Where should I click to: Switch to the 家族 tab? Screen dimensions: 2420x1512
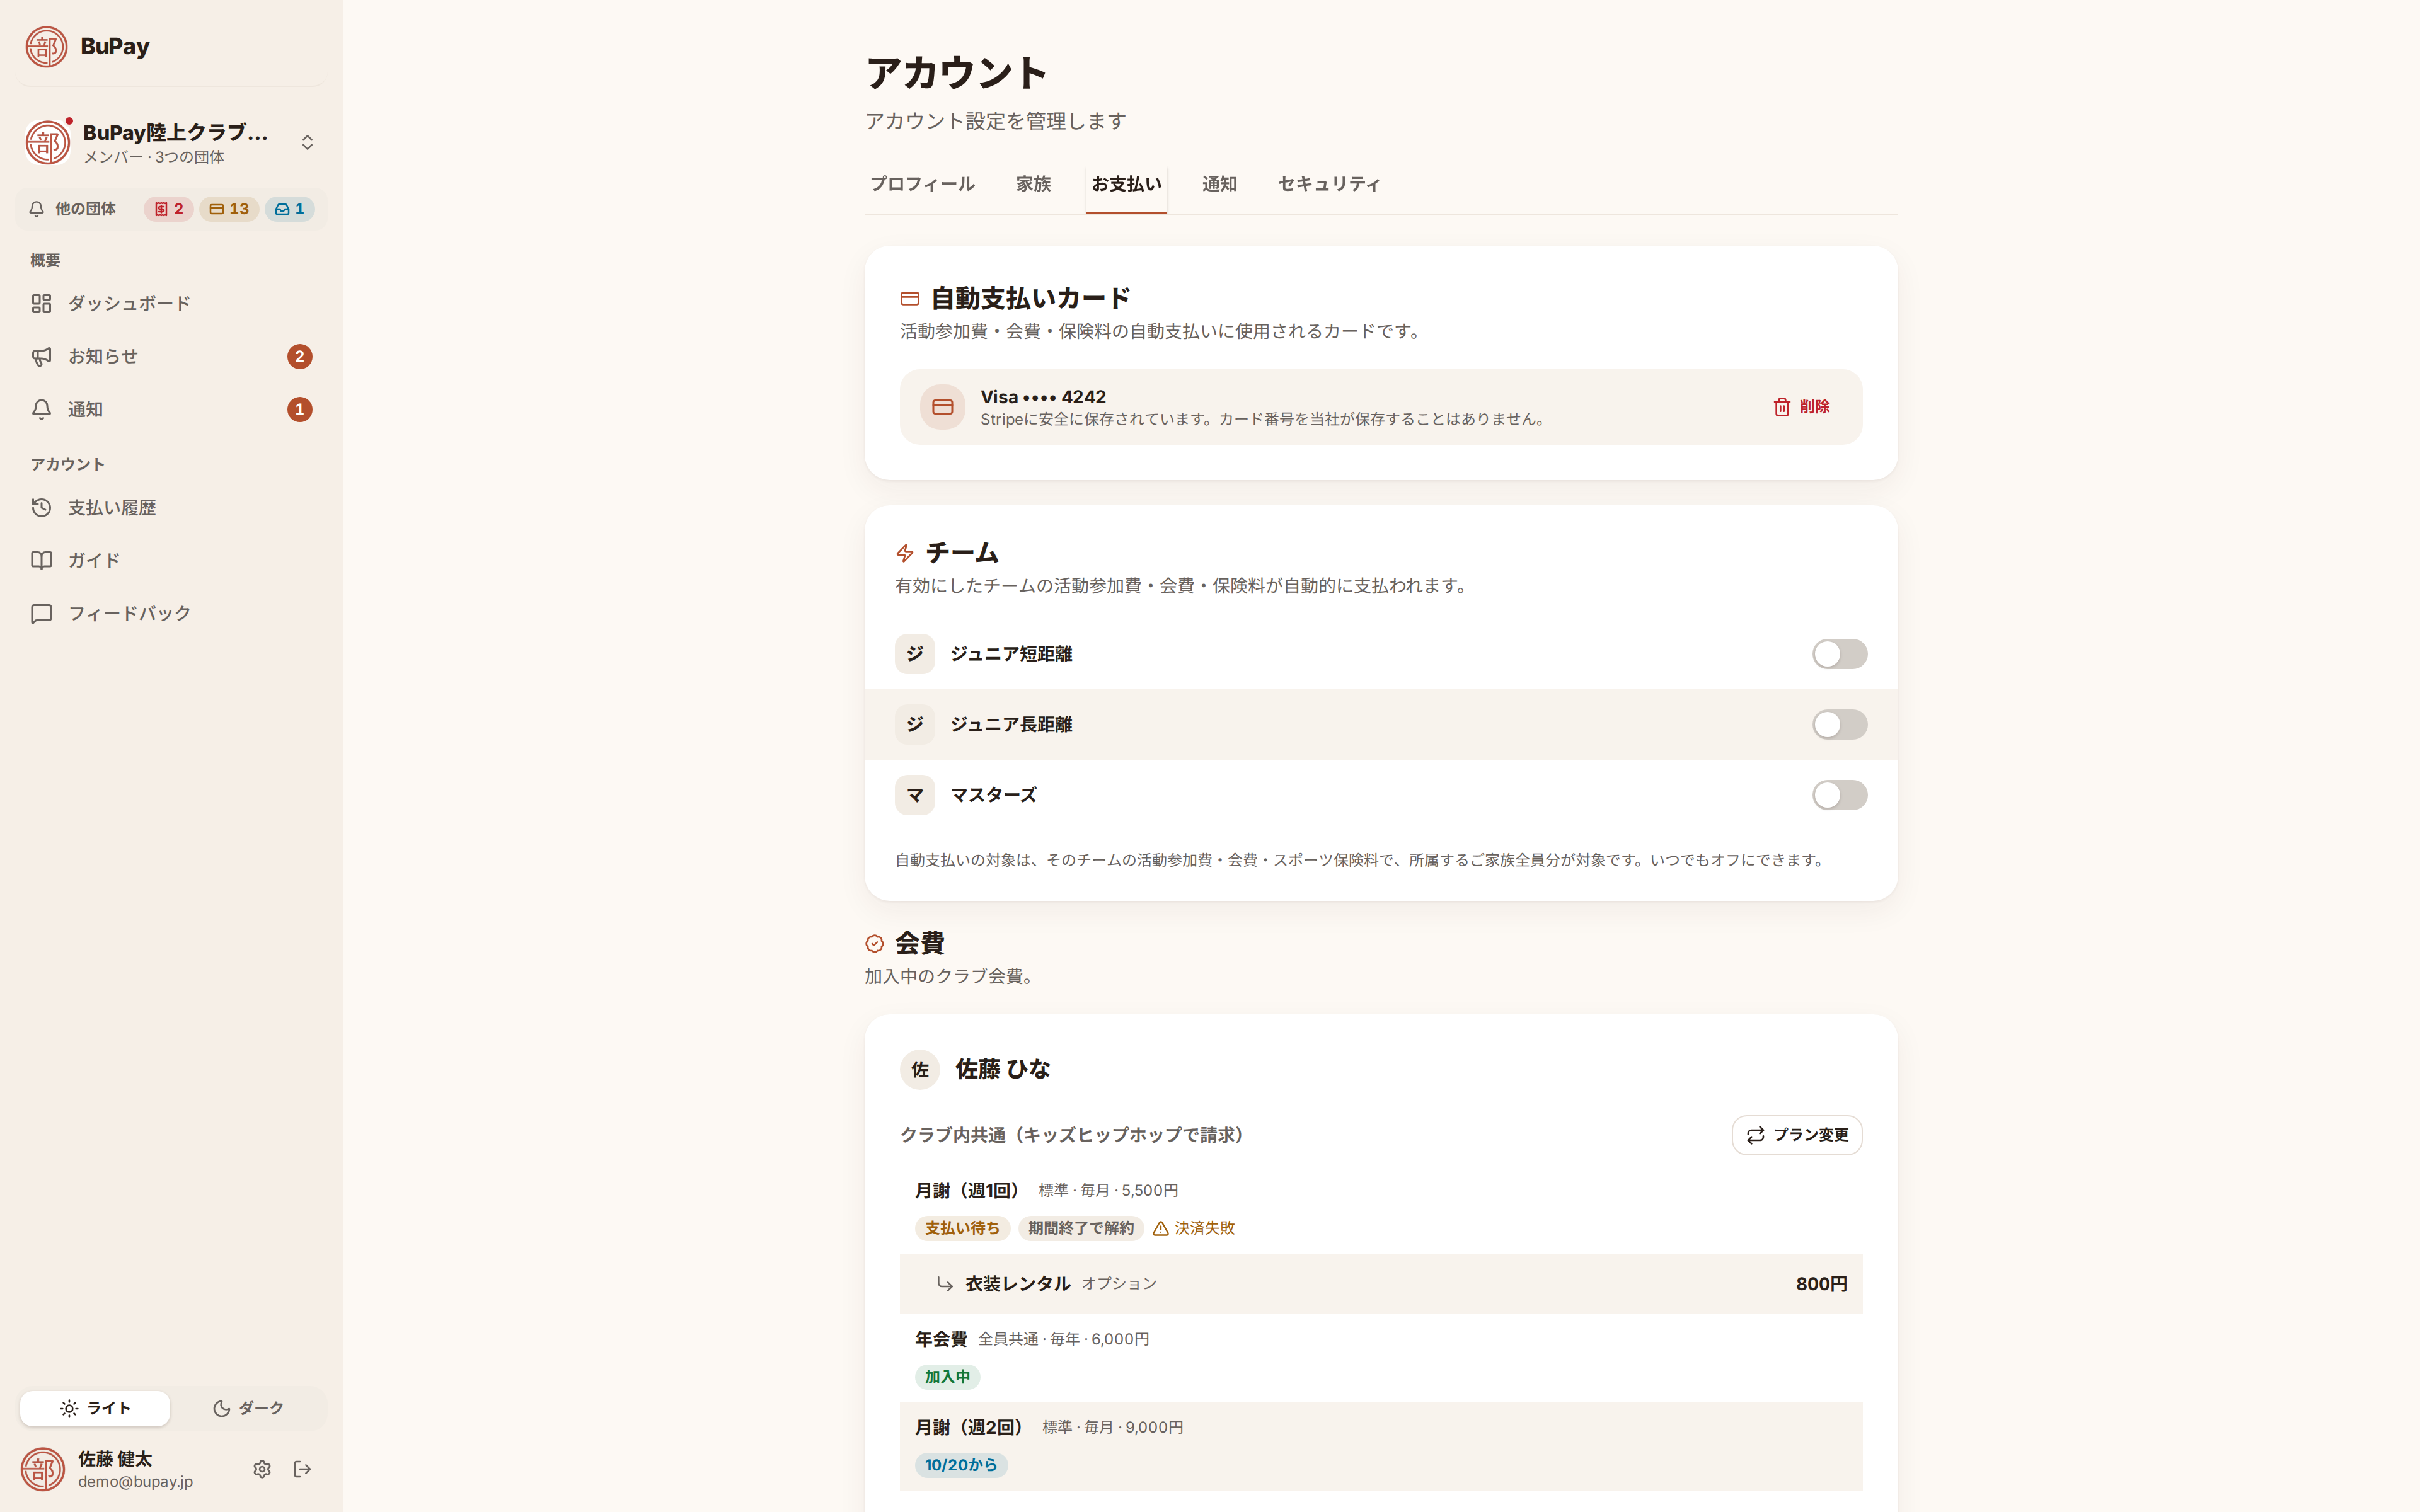pos(1033,184)
